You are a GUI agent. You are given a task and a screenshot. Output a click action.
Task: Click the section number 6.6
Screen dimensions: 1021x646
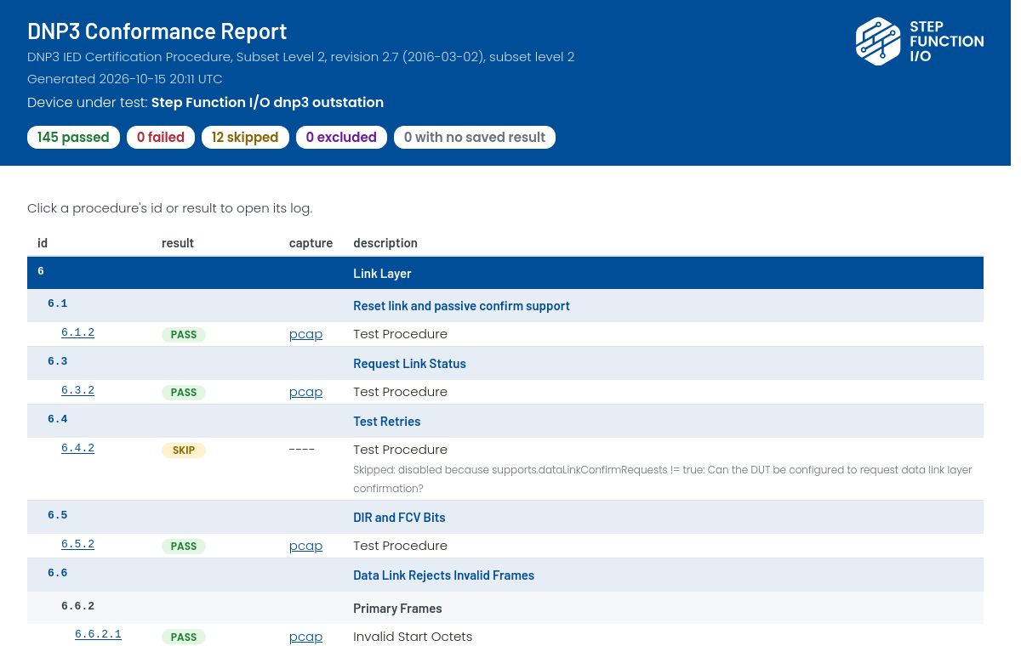57,573
